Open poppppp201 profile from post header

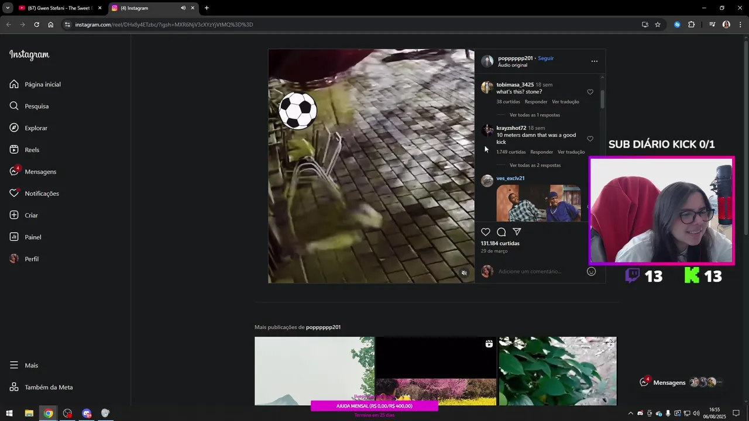(516, 58)
